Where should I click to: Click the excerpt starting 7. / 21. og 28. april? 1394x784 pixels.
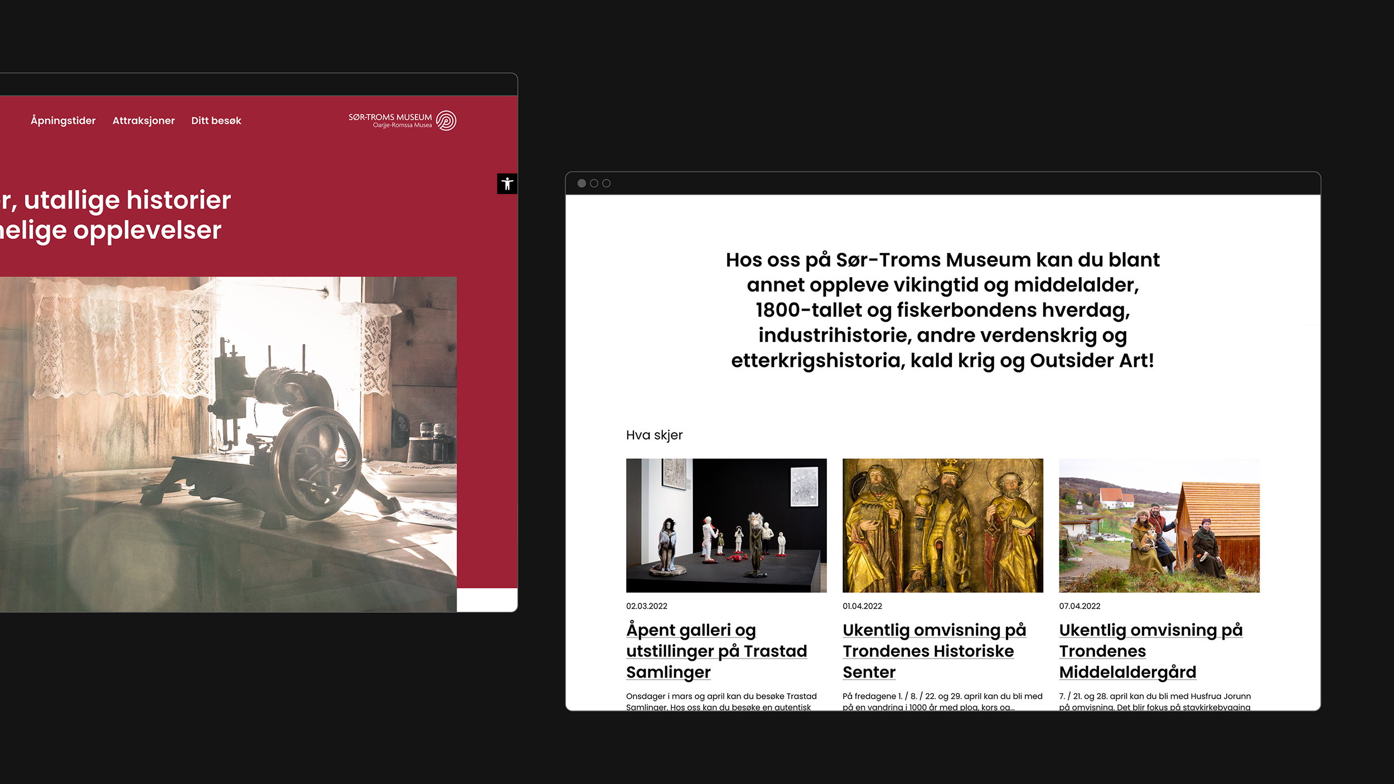(1155, 701)
